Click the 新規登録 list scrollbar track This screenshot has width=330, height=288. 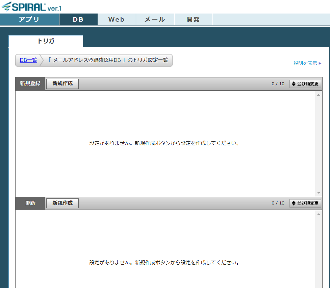pos(319,144)
